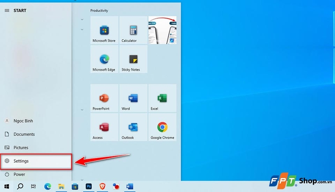Open the Pictures folder shortcut
Viewport: 335px width, 192px height.
point(36,147)
